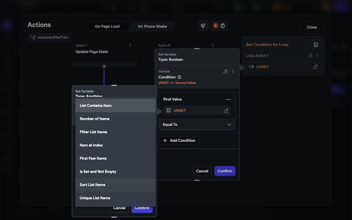Click the Set Condition for Loop title
The image size is (352, 220).
[267, 44]
